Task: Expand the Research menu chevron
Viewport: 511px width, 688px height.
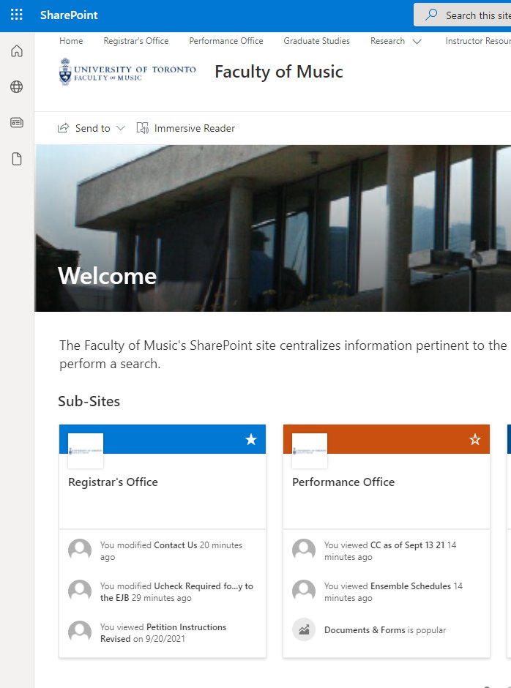Action: (417, 41)
